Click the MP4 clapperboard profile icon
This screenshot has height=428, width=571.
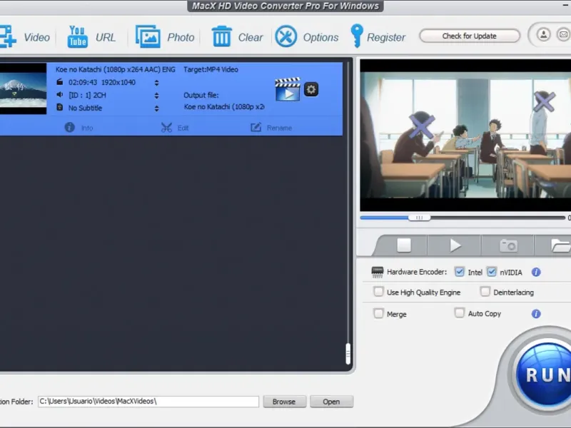[288, 89]
